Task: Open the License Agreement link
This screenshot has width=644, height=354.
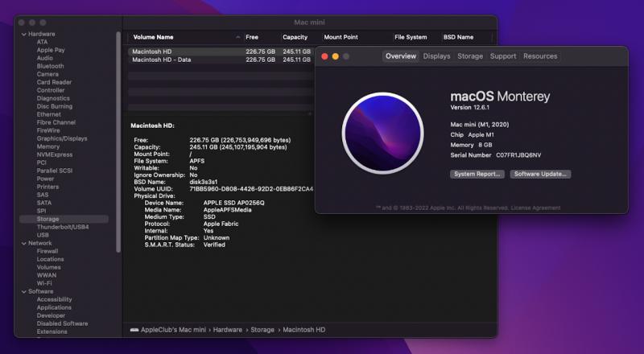Action: click(x=535, y=208)
